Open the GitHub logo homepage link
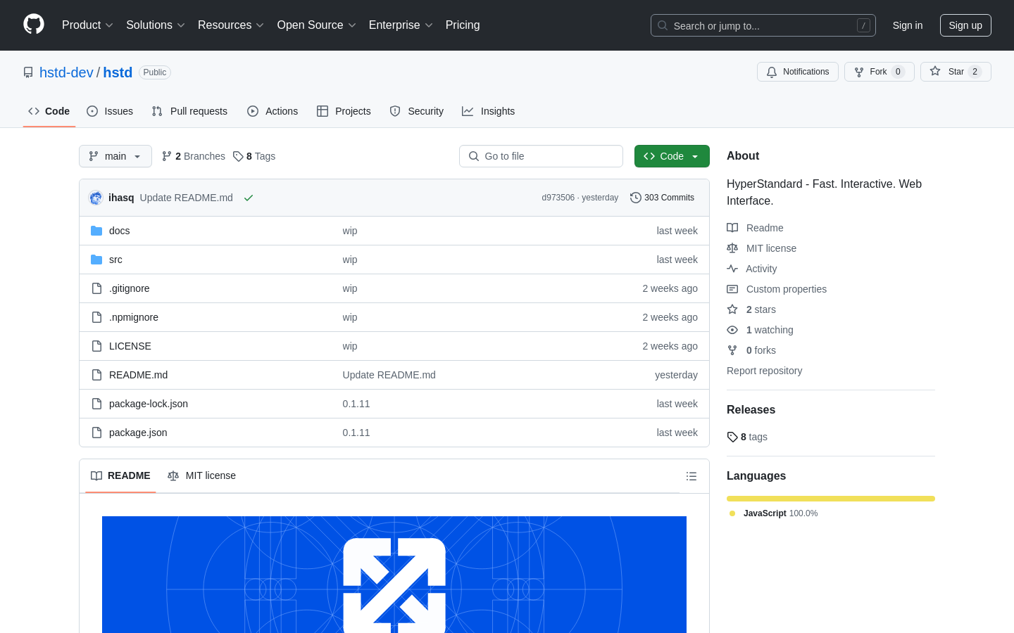1014x633 pixels. pyautogui.click(x=34, y=25)
